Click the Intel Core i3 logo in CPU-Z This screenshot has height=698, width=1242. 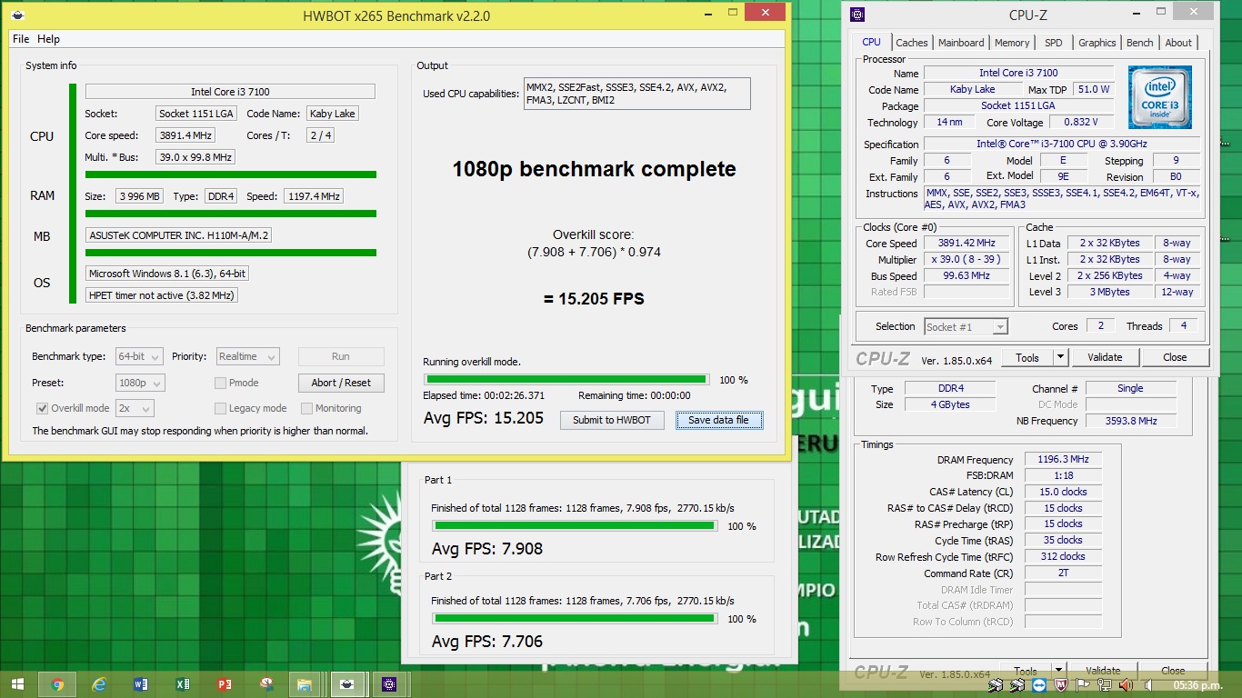(x=1159, y=97)
